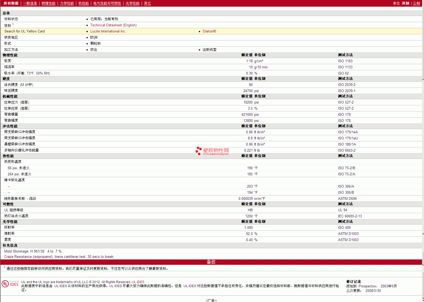
Task: Select the 所有数据 tab
Action: 11,3
